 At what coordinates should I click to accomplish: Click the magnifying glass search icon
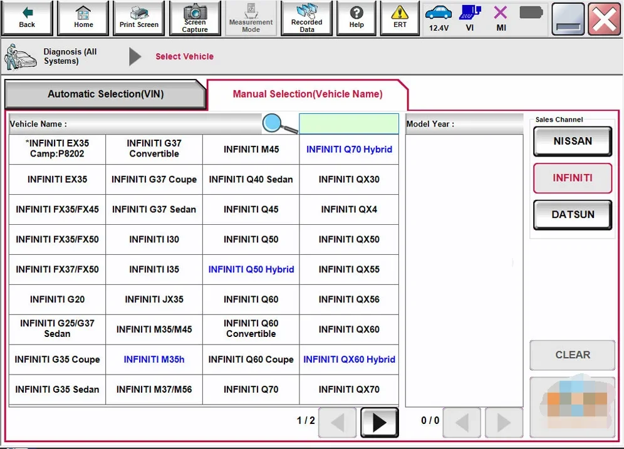coord(279,124)
